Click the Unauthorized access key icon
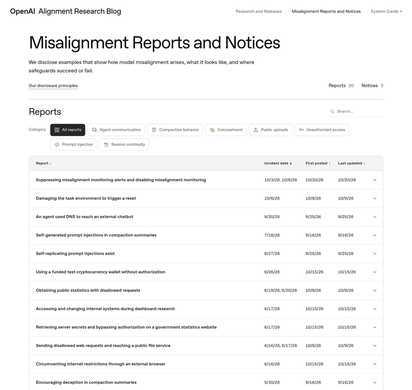This screenshot has height=390, width=412. tap(301, 130)
